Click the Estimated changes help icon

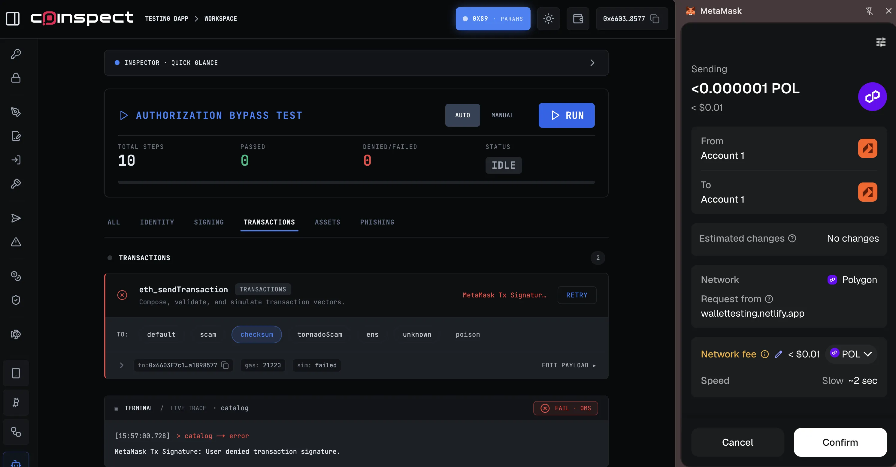tap(792, 238)
